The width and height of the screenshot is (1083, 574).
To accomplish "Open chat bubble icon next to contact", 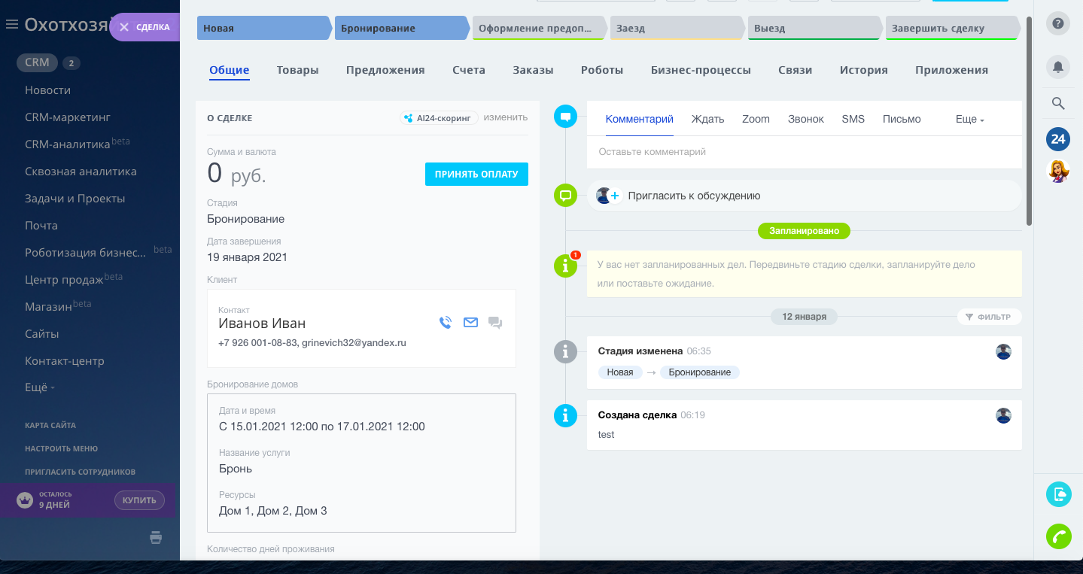I will (x=495, y=323).
